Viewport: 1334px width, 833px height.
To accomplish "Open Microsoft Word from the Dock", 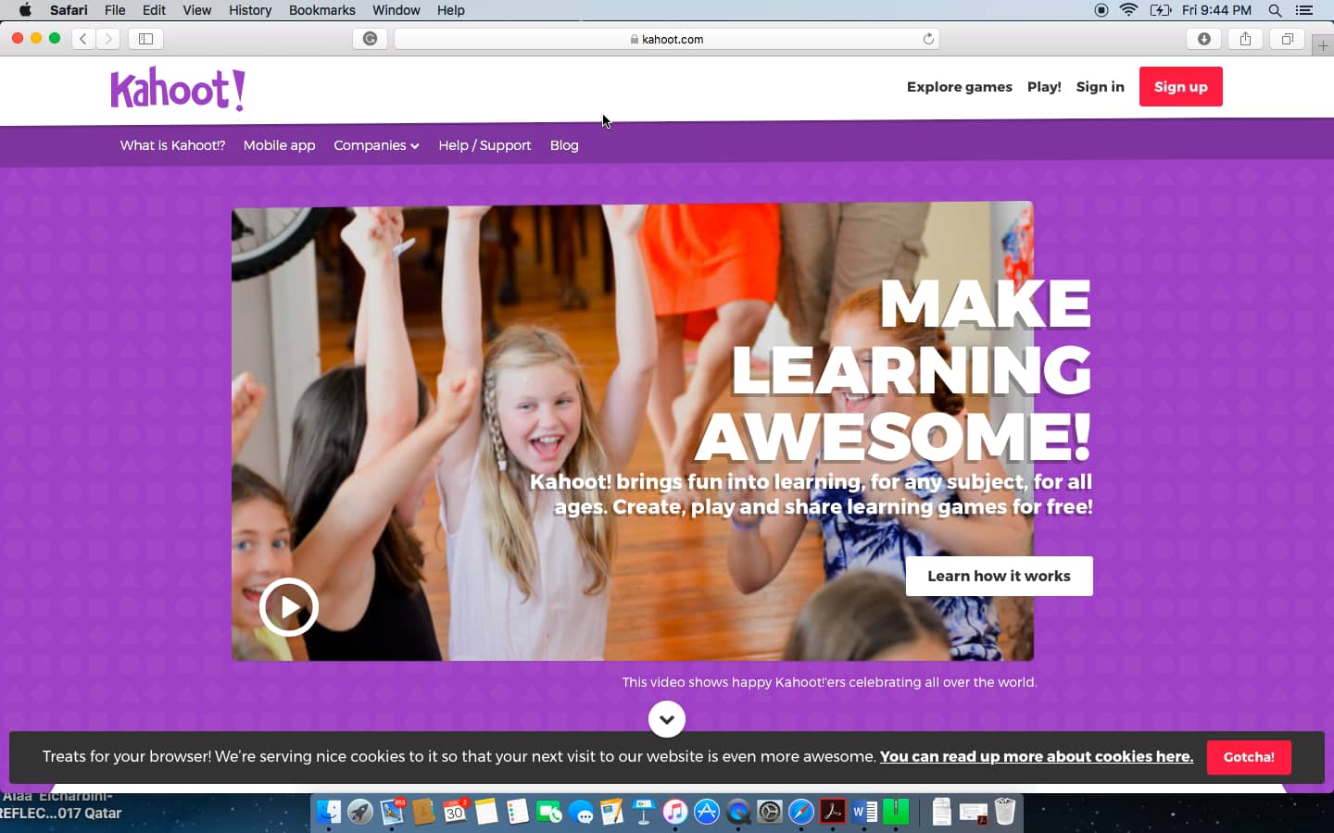I will pos(864,812).
